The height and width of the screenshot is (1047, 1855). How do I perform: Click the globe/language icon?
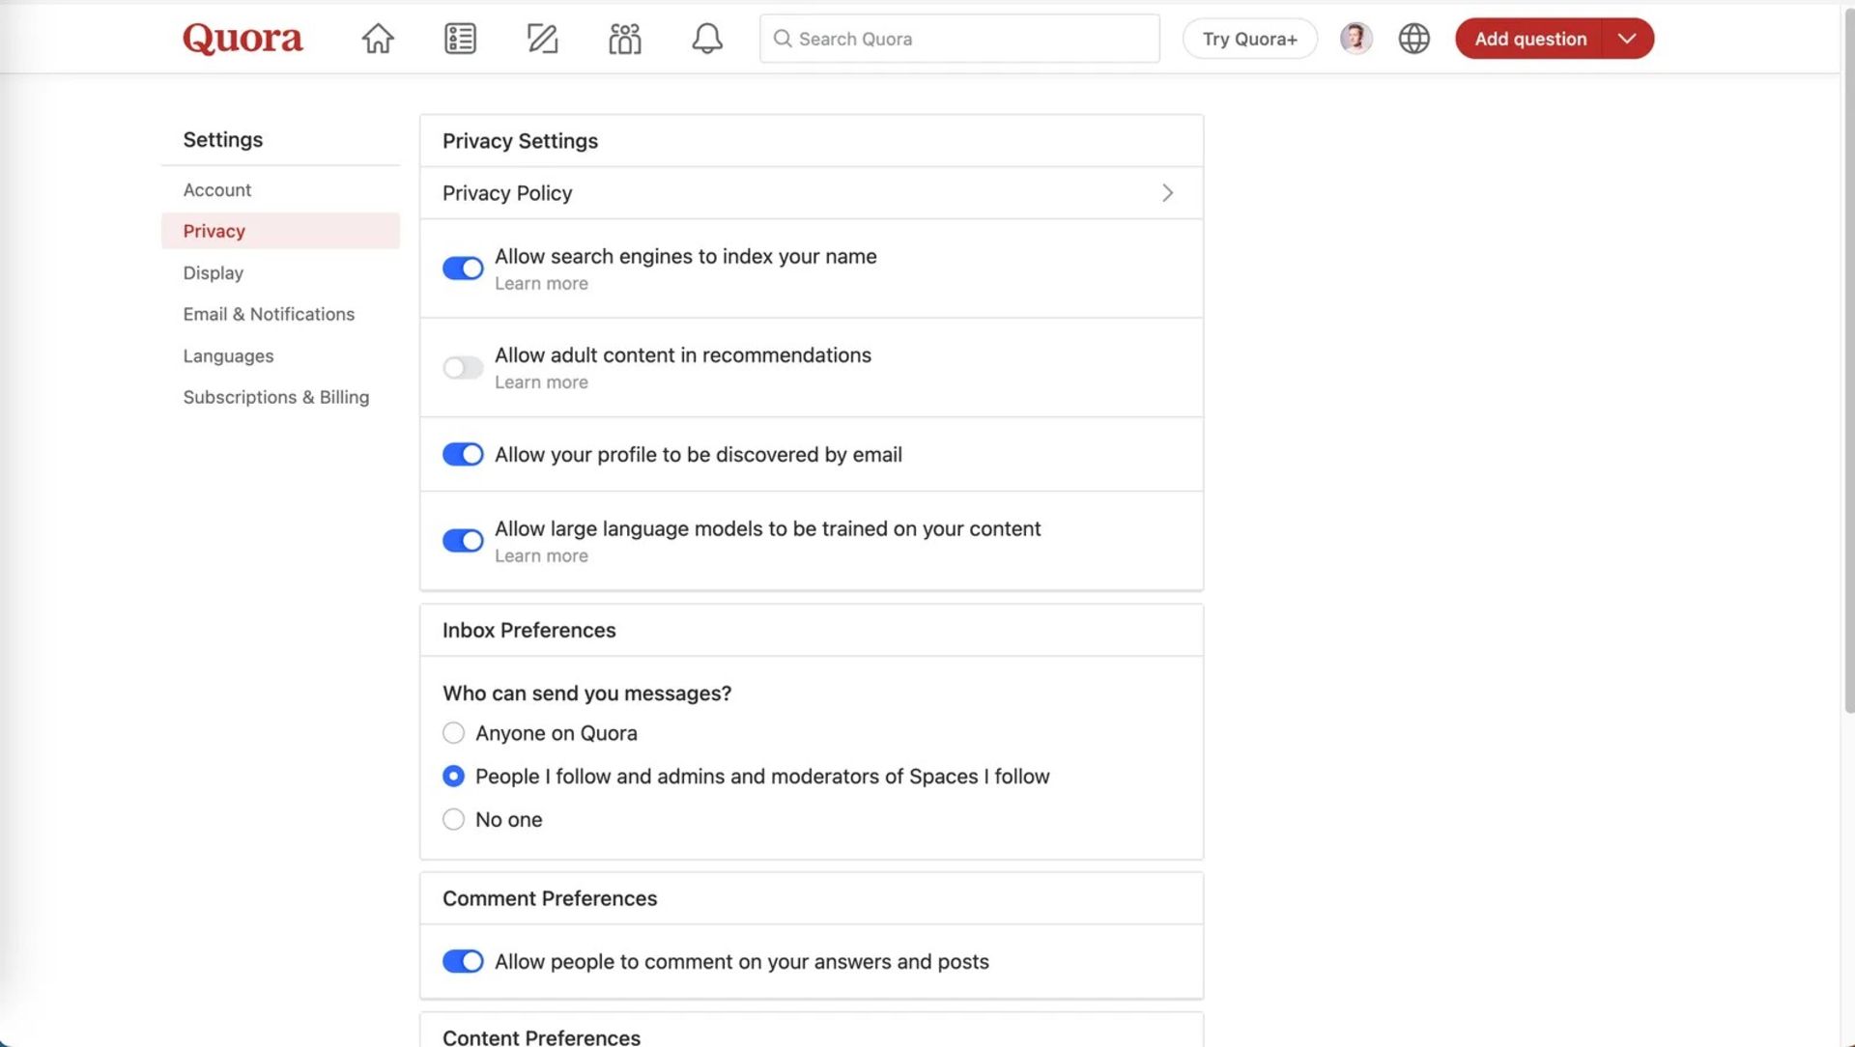1414,39
